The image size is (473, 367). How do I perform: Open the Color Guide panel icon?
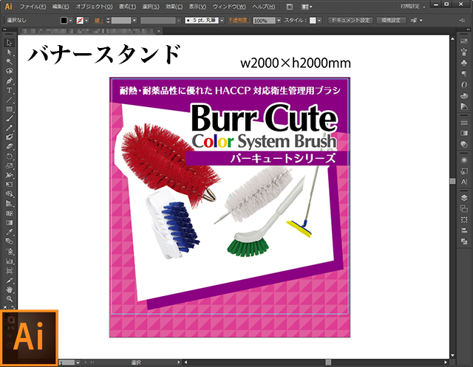(464, 106)
